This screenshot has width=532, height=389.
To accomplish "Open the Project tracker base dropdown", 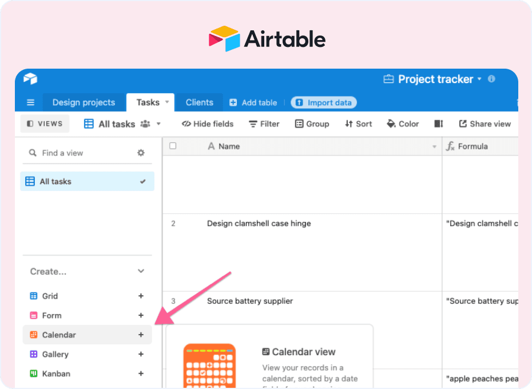I will tap(479, 79).
